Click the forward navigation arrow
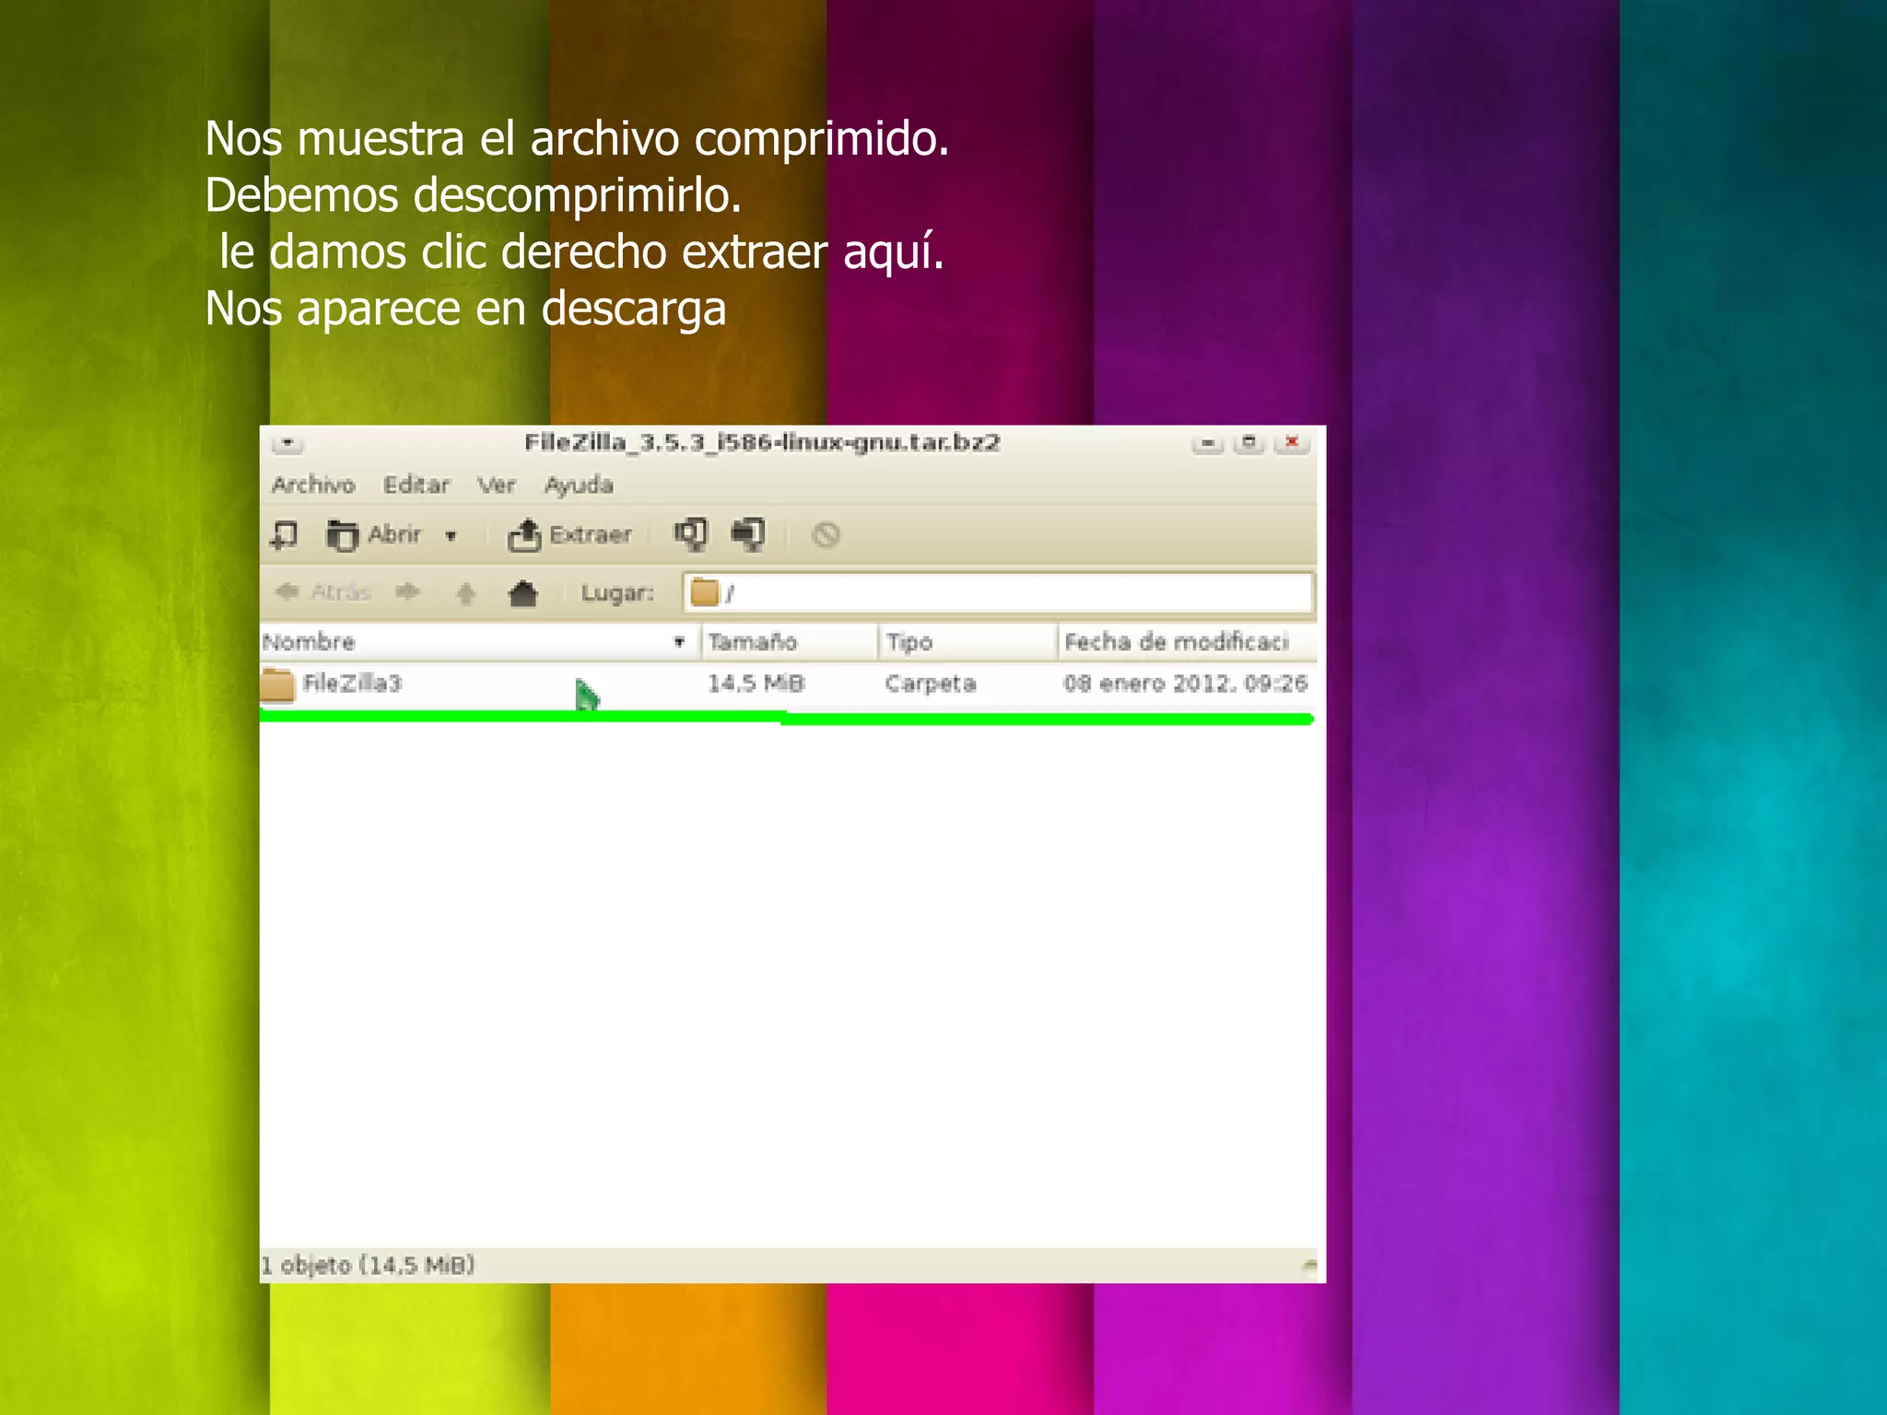1887x1415 pixels. [x=407, y=591]
